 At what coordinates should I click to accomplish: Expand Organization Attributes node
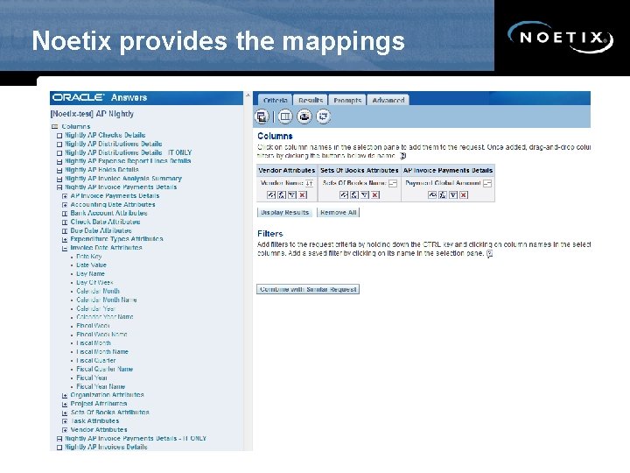tap(65, 395)
